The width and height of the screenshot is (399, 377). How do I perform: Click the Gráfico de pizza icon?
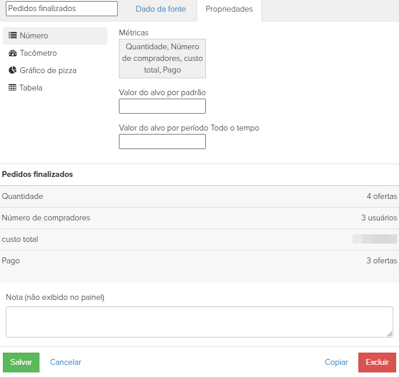pos(13,71)
